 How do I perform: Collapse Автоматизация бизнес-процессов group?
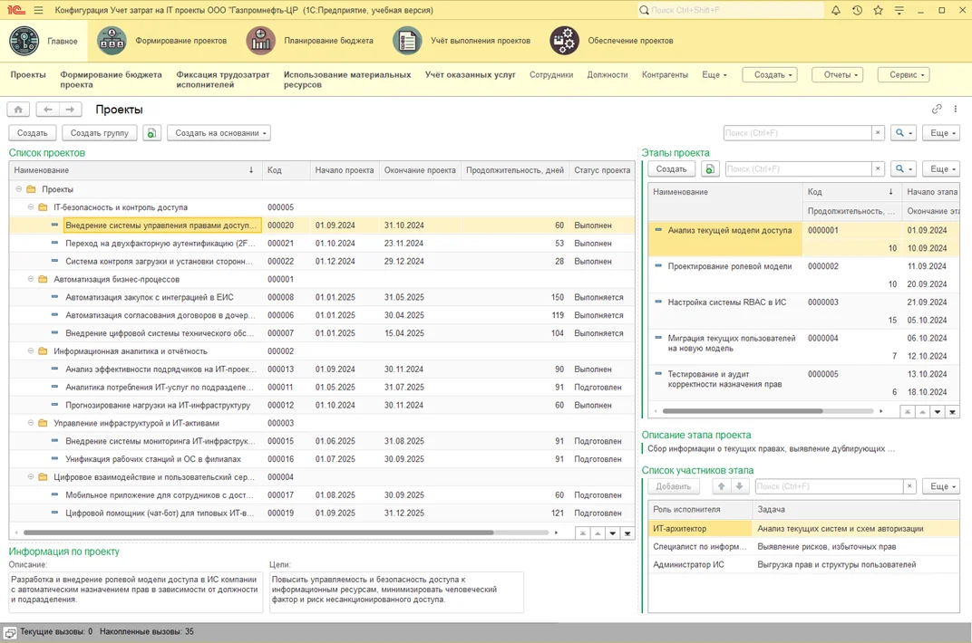click(31, 279)
